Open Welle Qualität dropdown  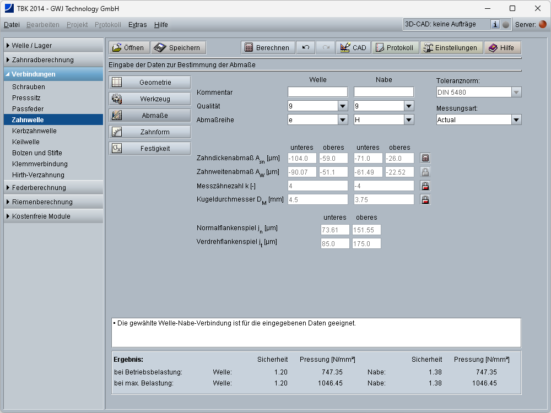coord(342,106)
